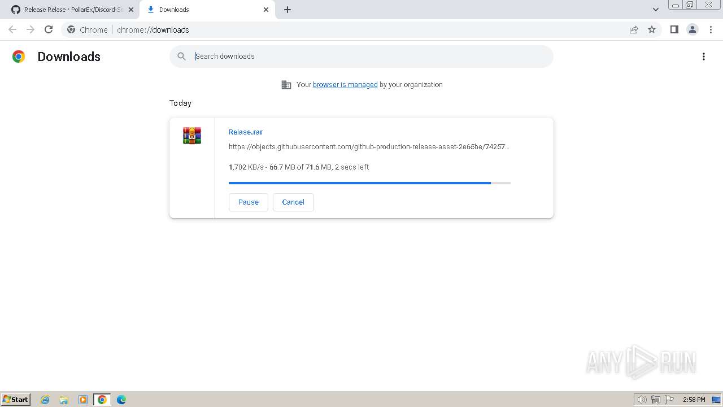Click the organization building icon

coord(286,85)
